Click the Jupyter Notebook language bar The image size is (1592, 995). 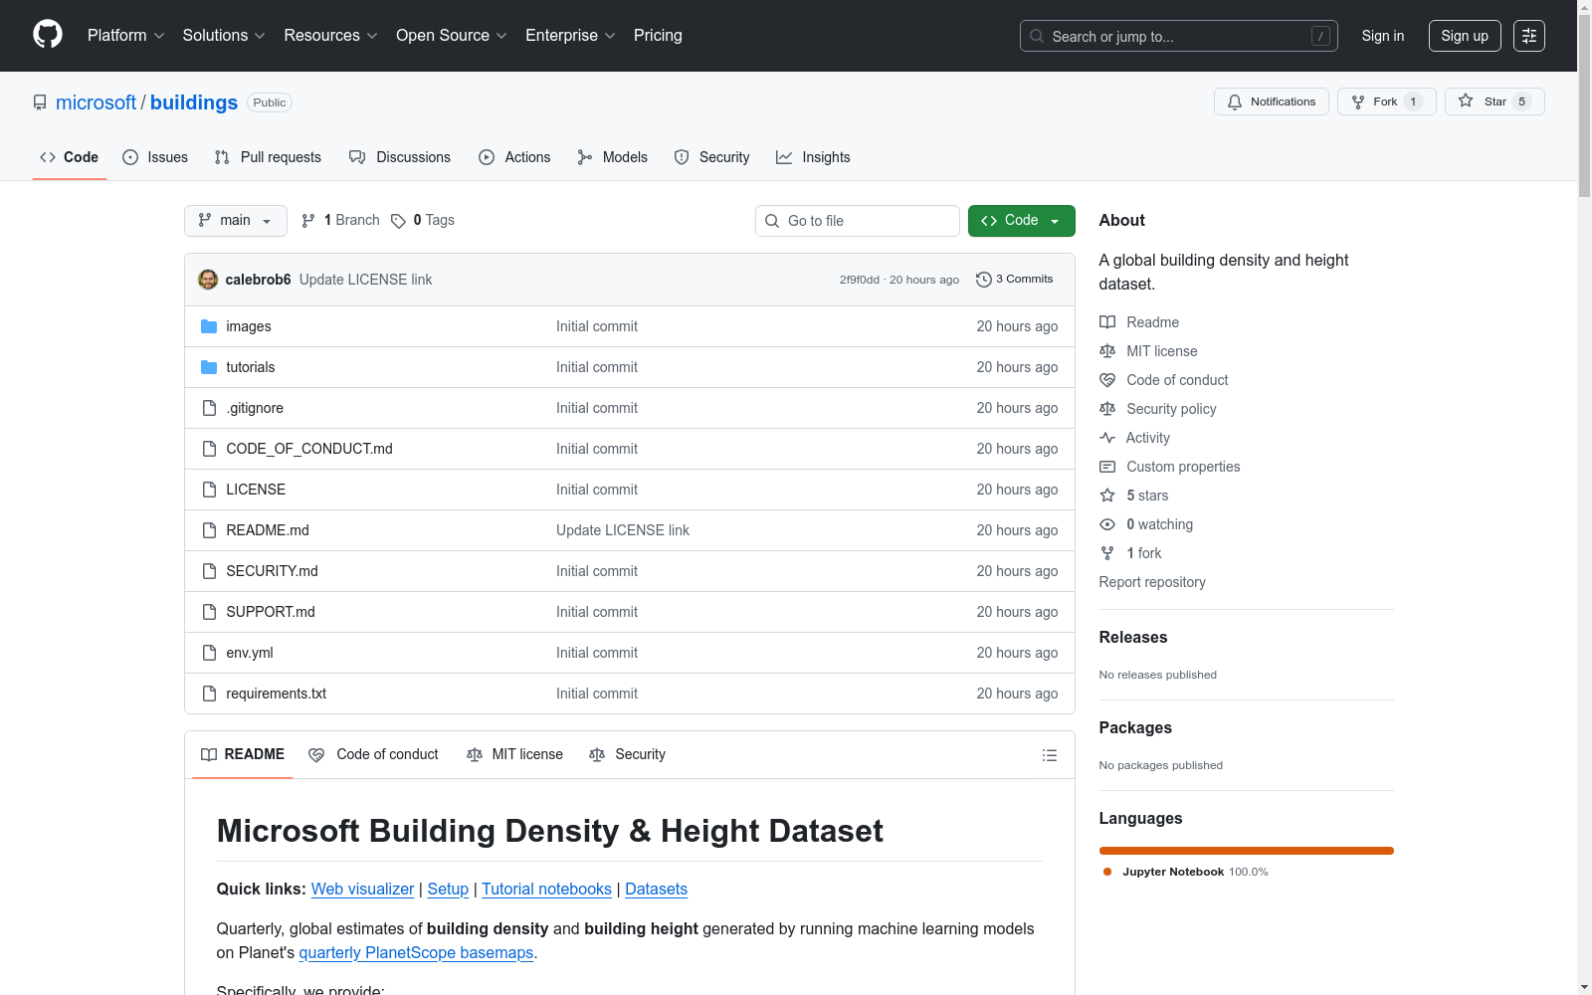(1247, 851)
